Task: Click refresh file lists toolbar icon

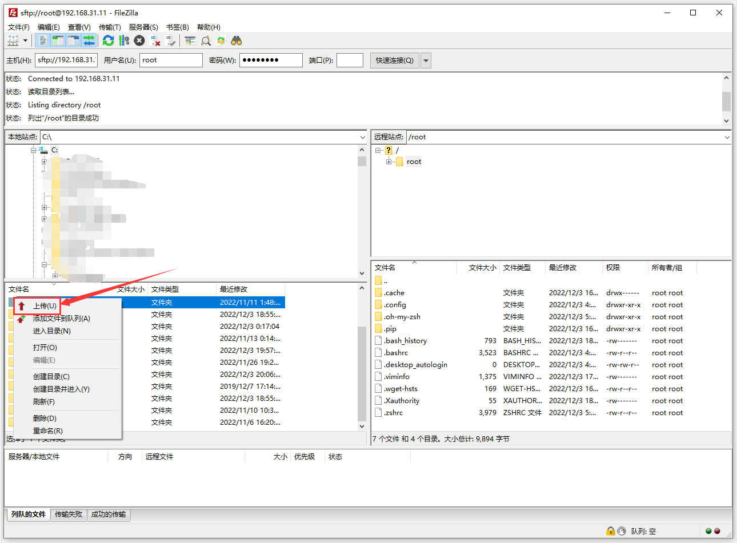Action: tap(108, 41)
